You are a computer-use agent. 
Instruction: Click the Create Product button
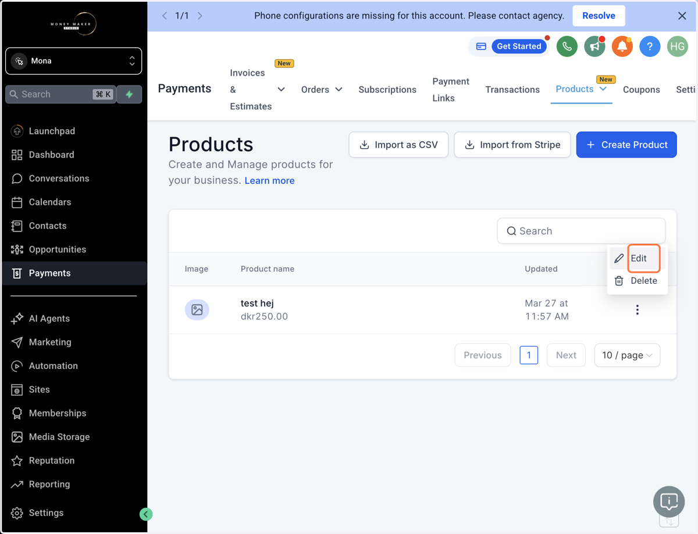tap(626, 145)
